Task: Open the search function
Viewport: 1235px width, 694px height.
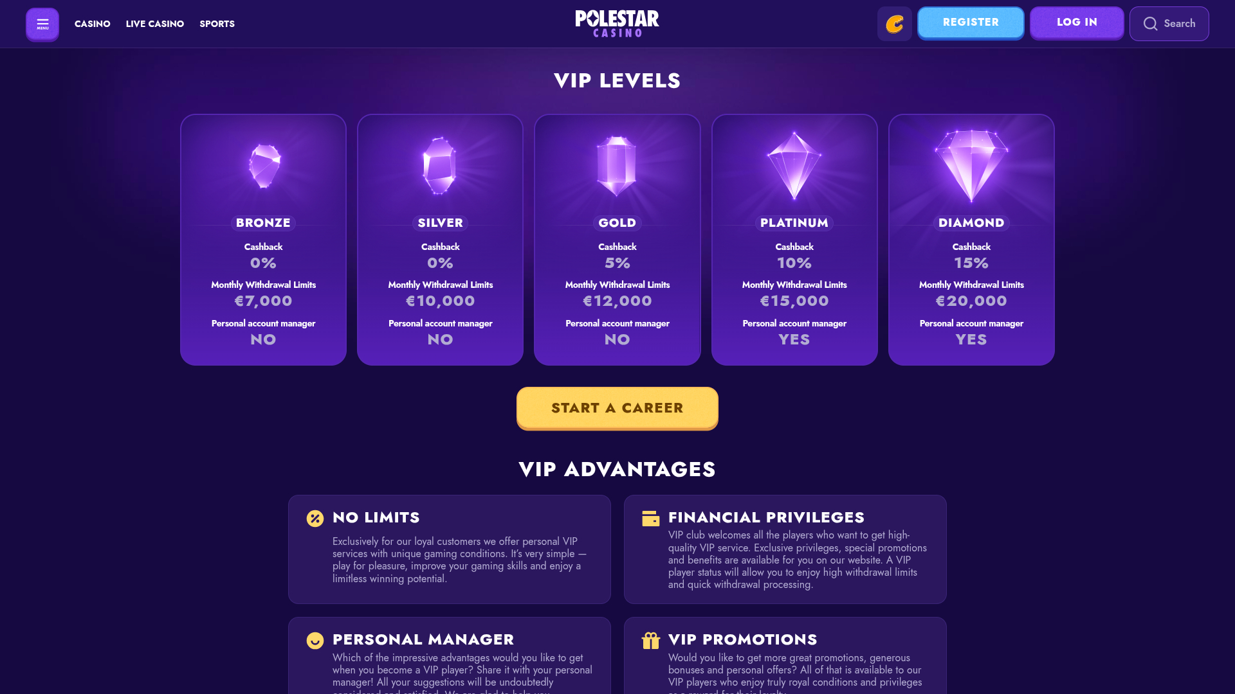Action: click(x=1169, y=24)
